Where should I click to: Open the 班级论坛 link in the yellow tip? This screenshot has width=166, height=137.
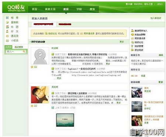[x=52, y=34]
